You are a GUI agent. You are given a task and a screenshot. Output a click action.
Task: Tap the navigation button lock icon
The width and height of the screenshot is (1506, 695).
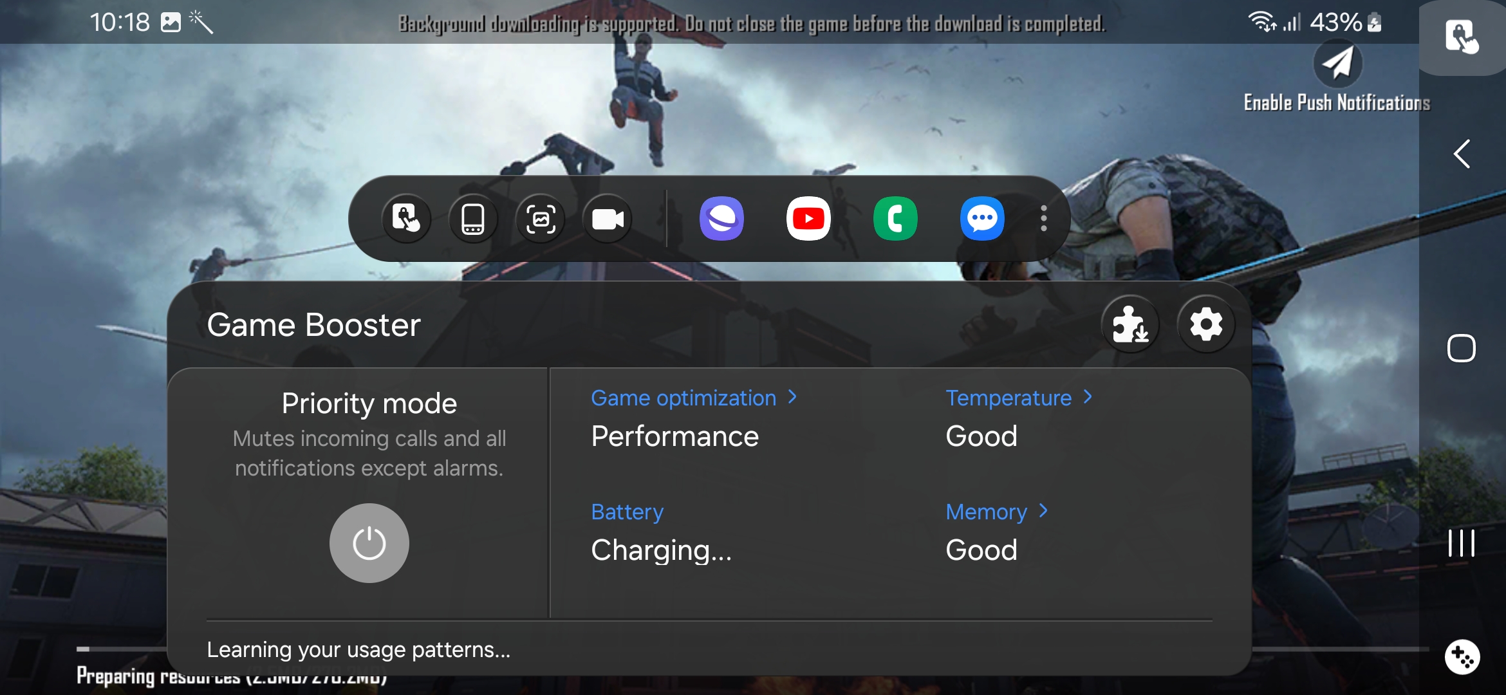(473, 219)
